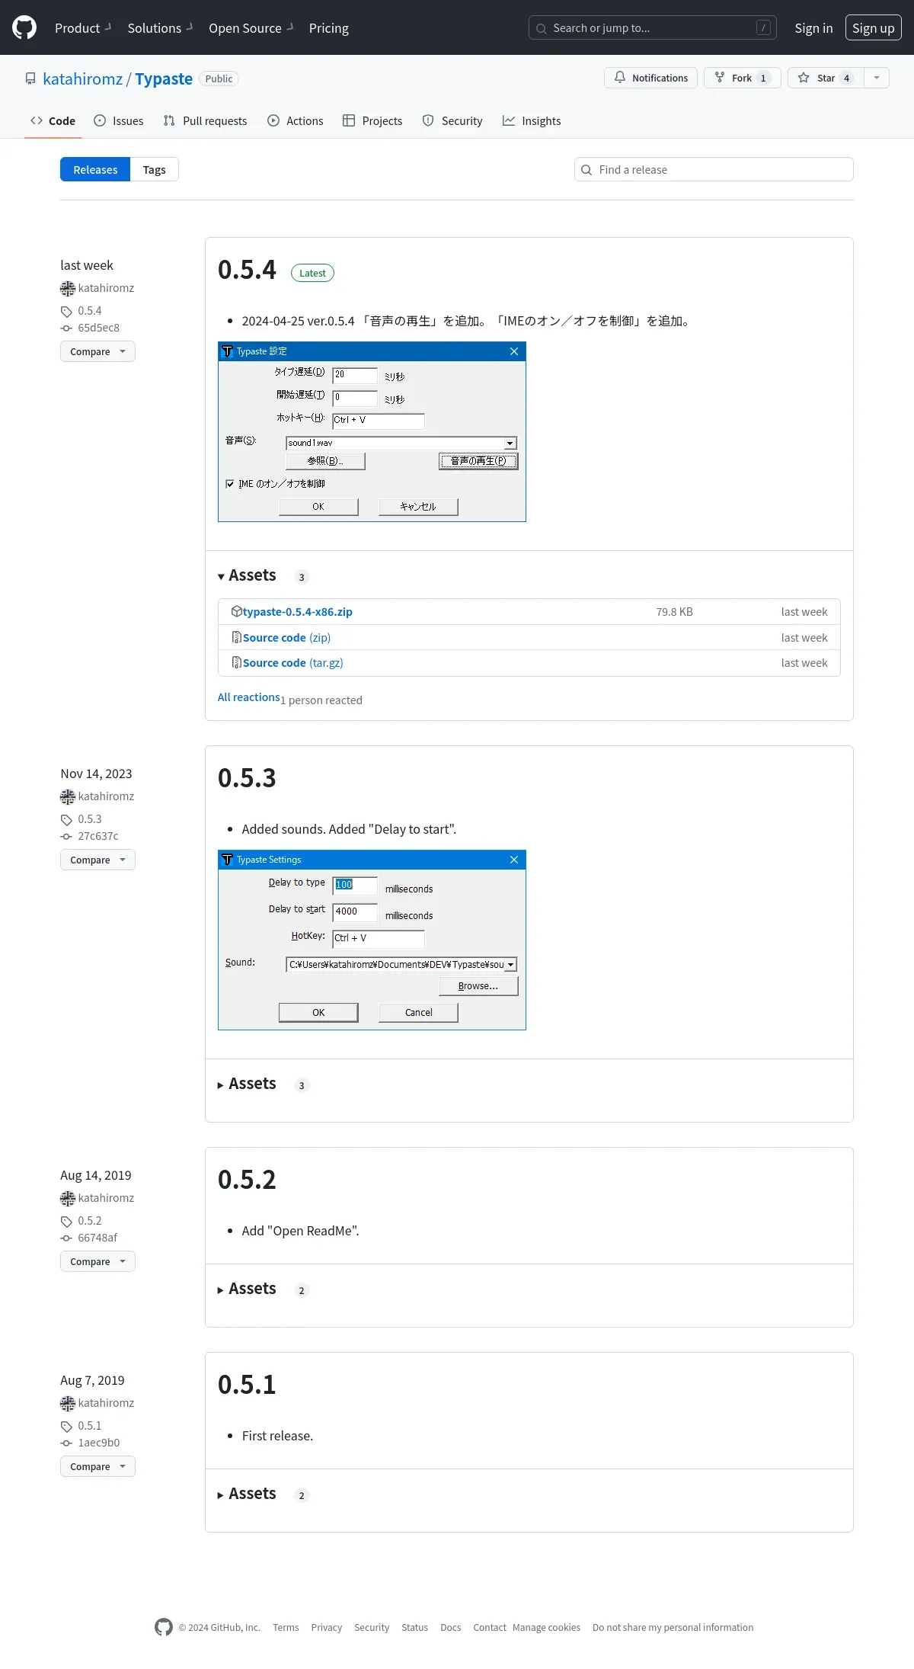Screen dimensions: 914x1669
Task: Go to Pricing page
Action: (x=329, y=28)
